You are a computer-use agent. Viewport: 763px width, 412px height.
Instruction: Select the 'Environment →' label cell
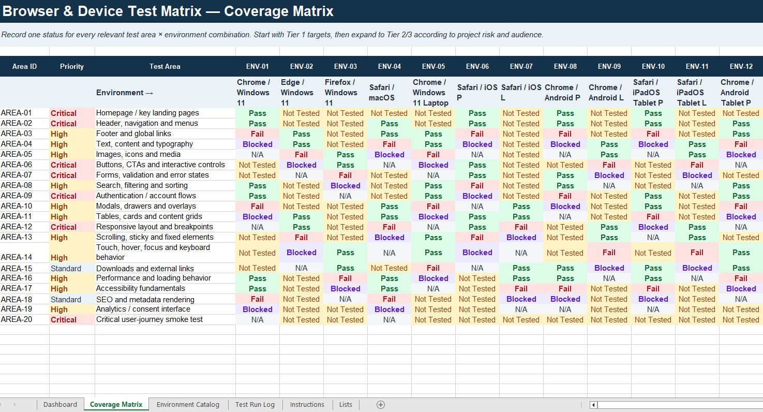click(x=165, y=93)
